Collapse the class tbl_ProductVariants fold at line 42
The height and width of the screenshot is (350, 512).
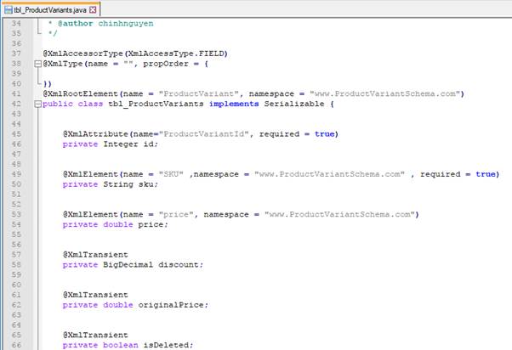(x=38, y=104)
